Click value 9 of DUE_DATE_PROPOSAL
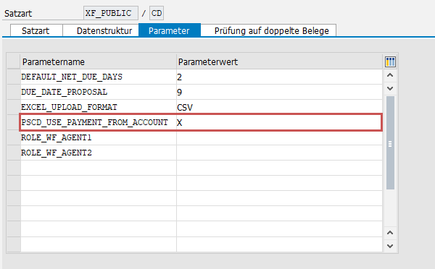 tap(279, 92)
